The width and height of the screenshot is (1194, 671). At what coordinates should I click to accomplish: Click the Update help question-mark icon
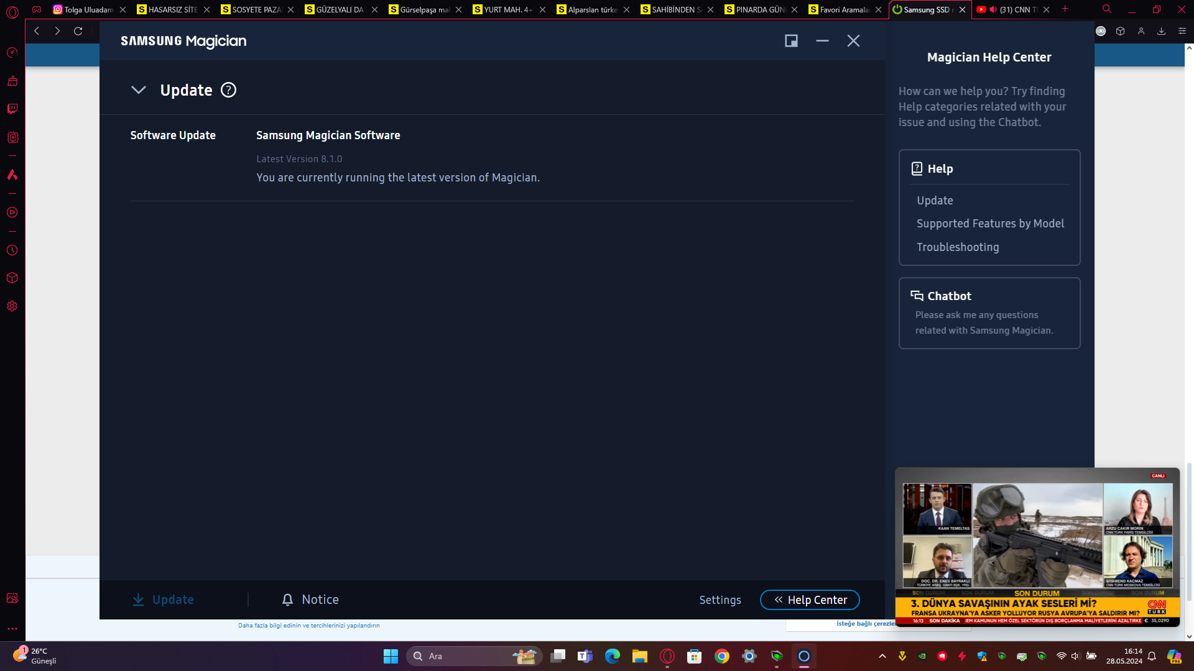[228, 90]
